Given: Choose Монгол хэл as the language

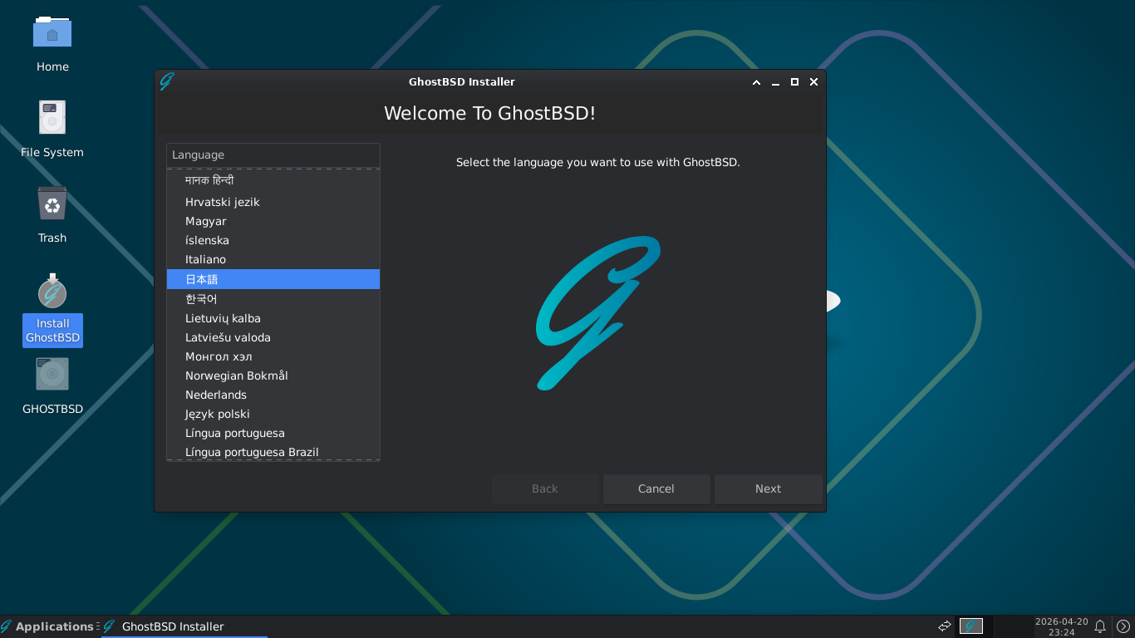Looking at the screenshot, I should tap(273, 356).
